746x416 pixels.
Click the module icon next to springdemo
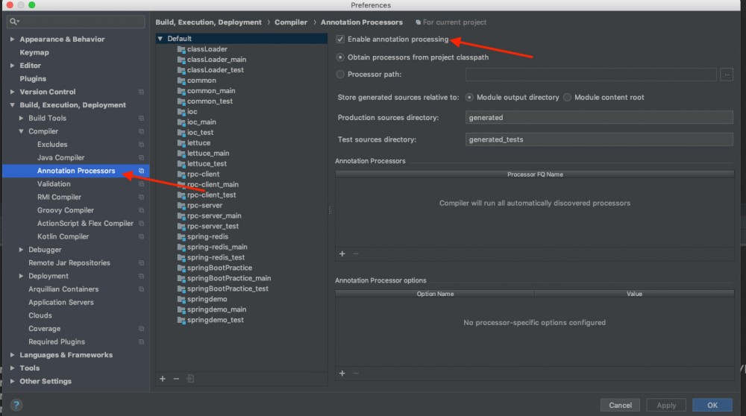(x=181, y=299)
